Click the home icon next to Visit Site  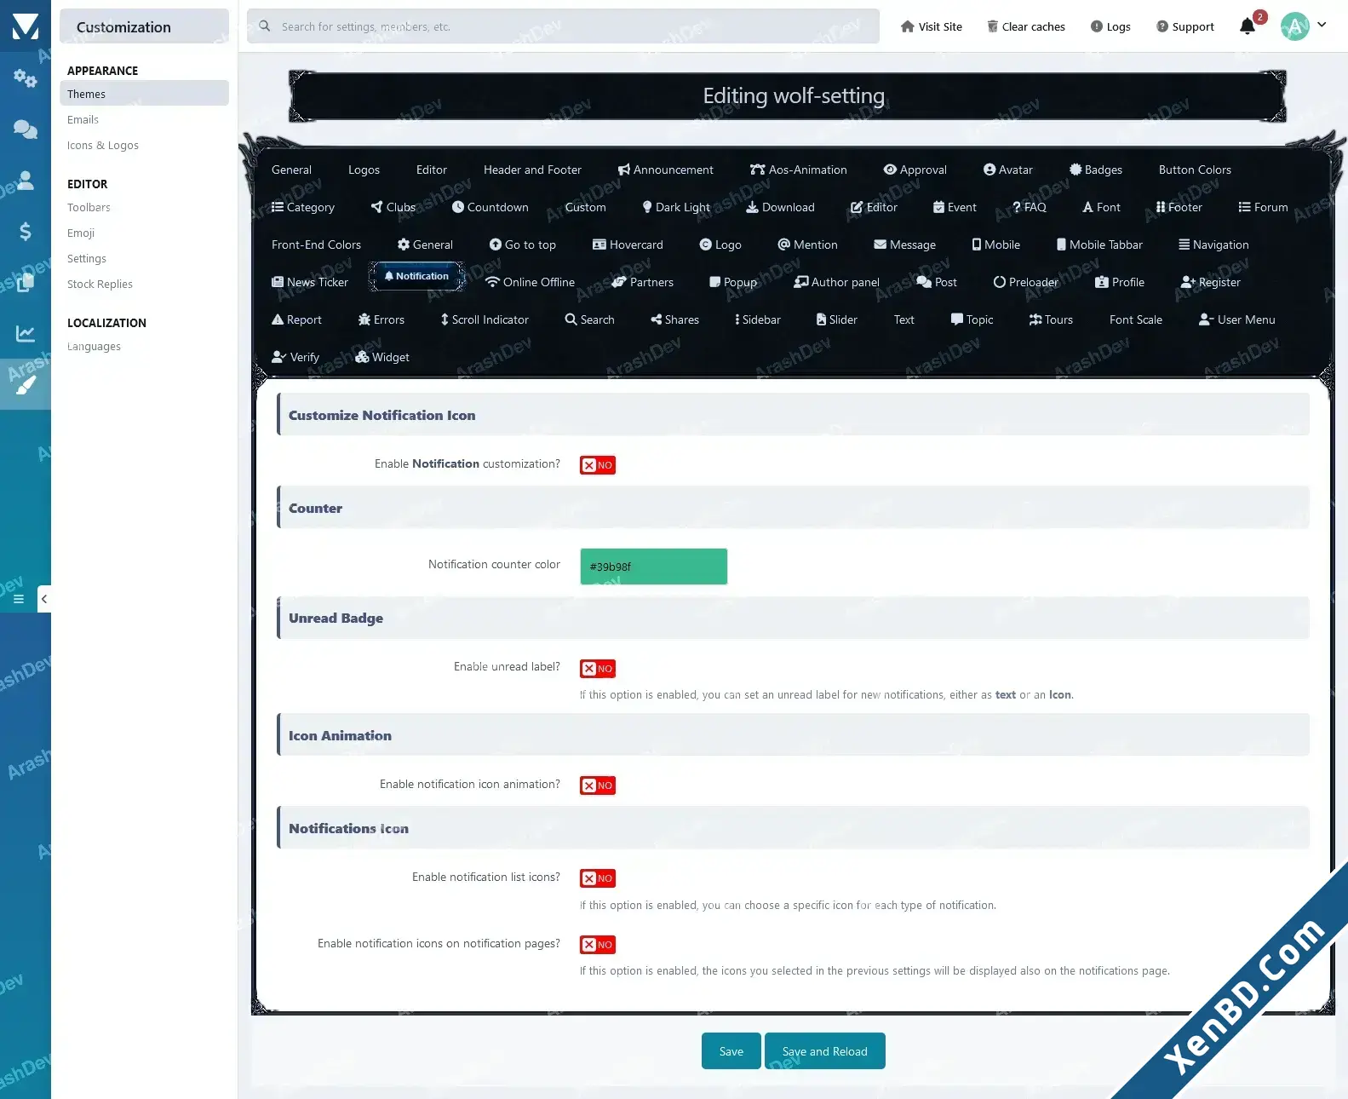coord(908,26)
